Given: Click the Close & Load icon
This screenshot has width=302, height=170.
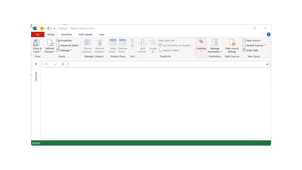Looking at the screenshot, I should [x=36, y=43].
